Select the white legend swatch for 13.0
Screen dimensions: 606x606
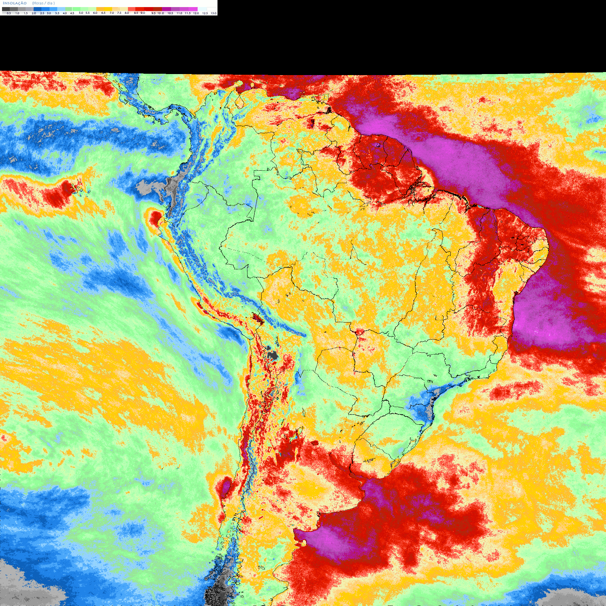pos(211,9)
